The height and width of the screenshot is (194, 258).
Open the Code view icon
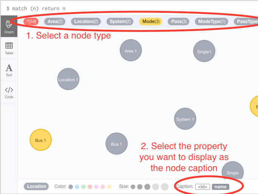click(x=9, y=92)
